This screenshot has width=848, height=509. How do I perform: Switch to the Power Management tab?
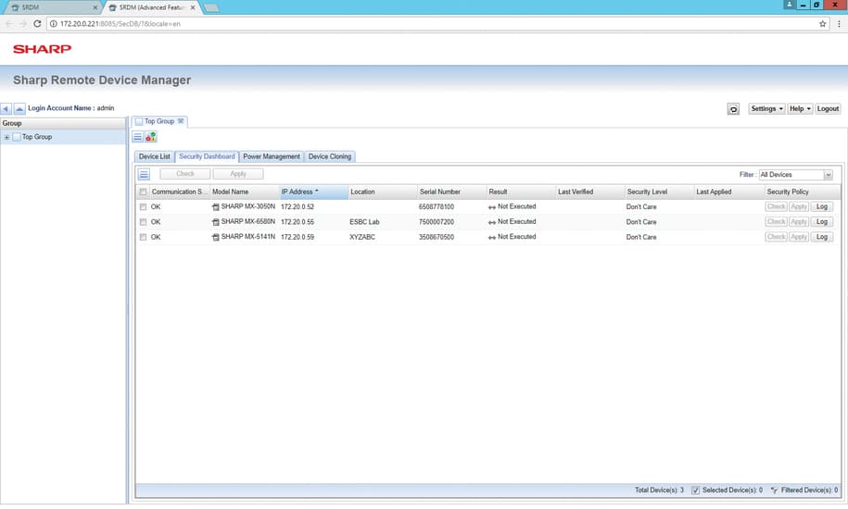(272, 156)
